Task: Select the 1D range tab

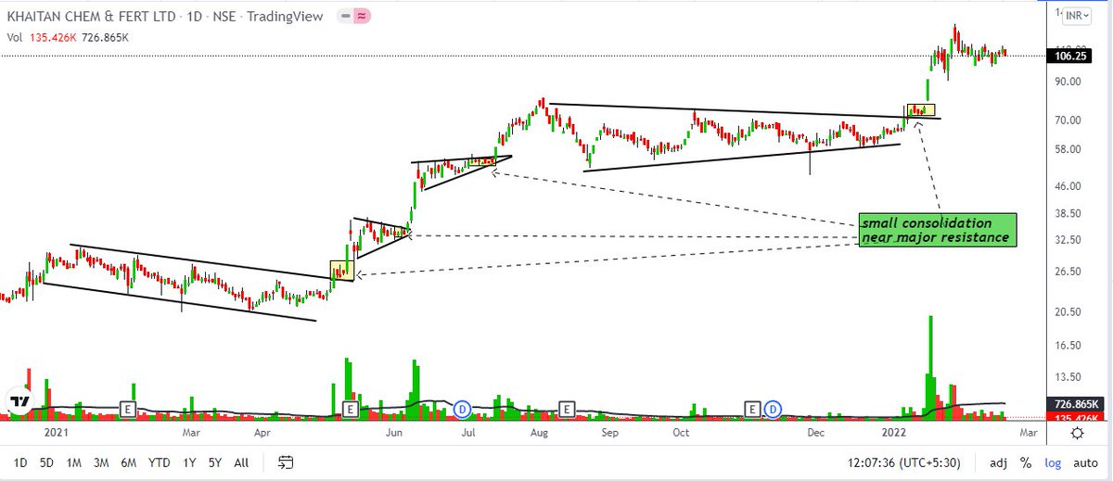Action: 19,462
